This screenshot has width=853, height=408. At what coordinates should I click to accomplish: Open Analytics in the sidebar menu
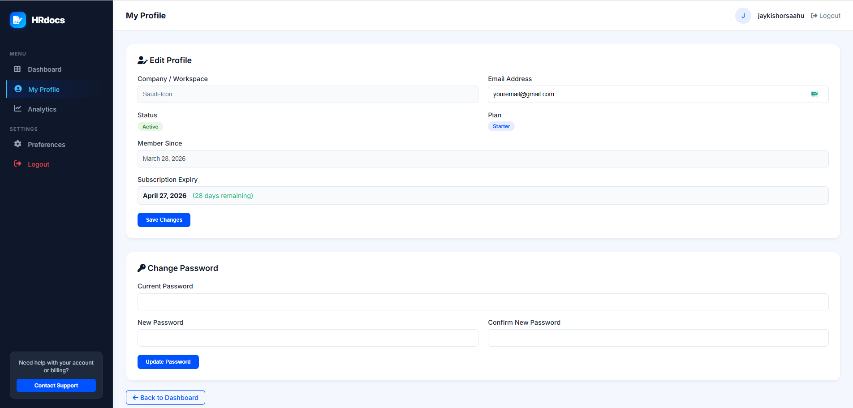(x=56, y=109)
